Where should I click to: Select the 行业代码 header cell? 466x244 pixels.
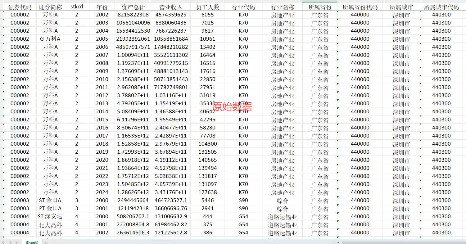(x=243, y=7)
